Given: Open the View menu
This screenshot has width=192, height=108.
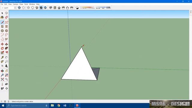Looking at the screenshot, I should 10,4.
